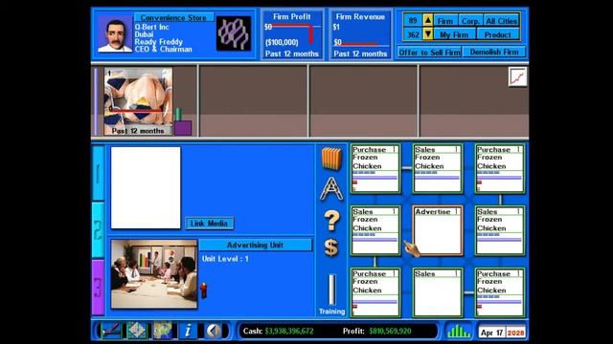The height and width of the screenshot is (344, 613).
Task: Open the world map icon in bottom bar
Action: pos(162,331)
